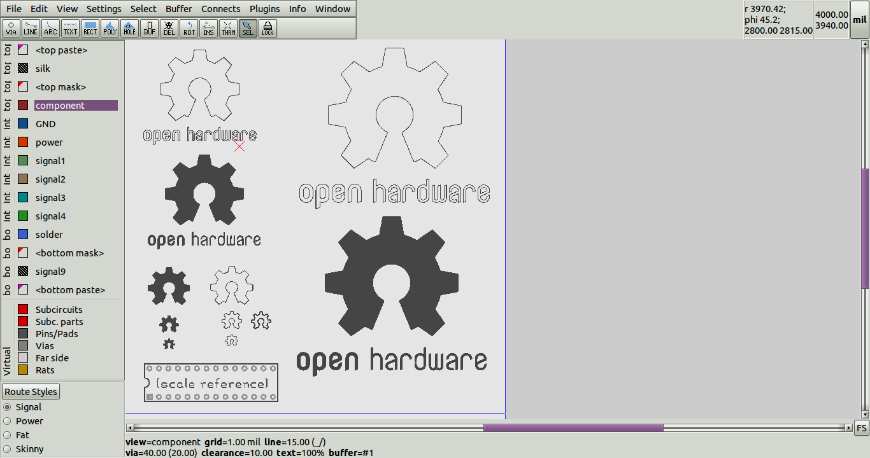Click the vertical scrollbar thumb
Image resolution: width=870 pixels, height=458 pixels.
(x=865, y=228)
